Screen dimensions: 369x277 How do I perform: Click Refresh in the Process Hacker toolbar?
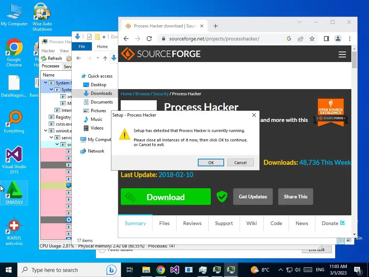tap(52, 58)
